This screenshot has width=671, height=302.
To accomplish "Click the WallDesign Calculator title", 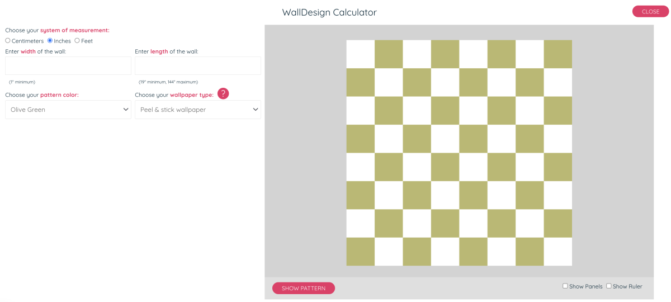I will pyautogui.click(x=329, y=12).
